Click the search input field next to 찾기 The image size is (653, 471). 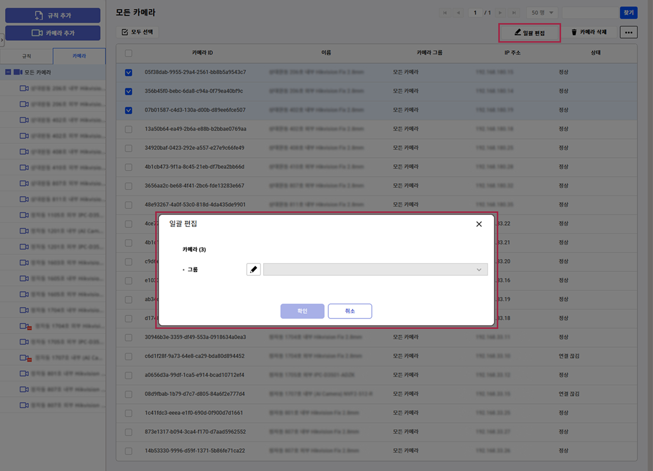click(590, 13)
